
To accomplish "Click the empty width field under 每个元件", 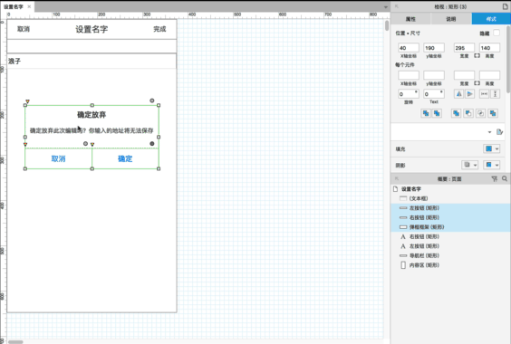I will point(464,75).
